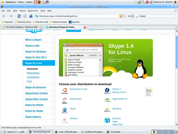
Task: Open the search engine selector dropdown
Action: click(137, 17)
